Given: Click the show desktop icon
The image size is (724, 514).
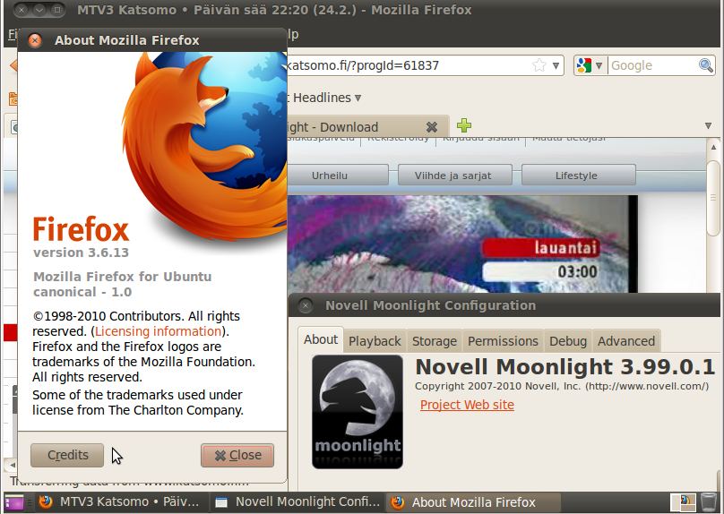Looking at the screenshot, I should (x=14, y=502).
